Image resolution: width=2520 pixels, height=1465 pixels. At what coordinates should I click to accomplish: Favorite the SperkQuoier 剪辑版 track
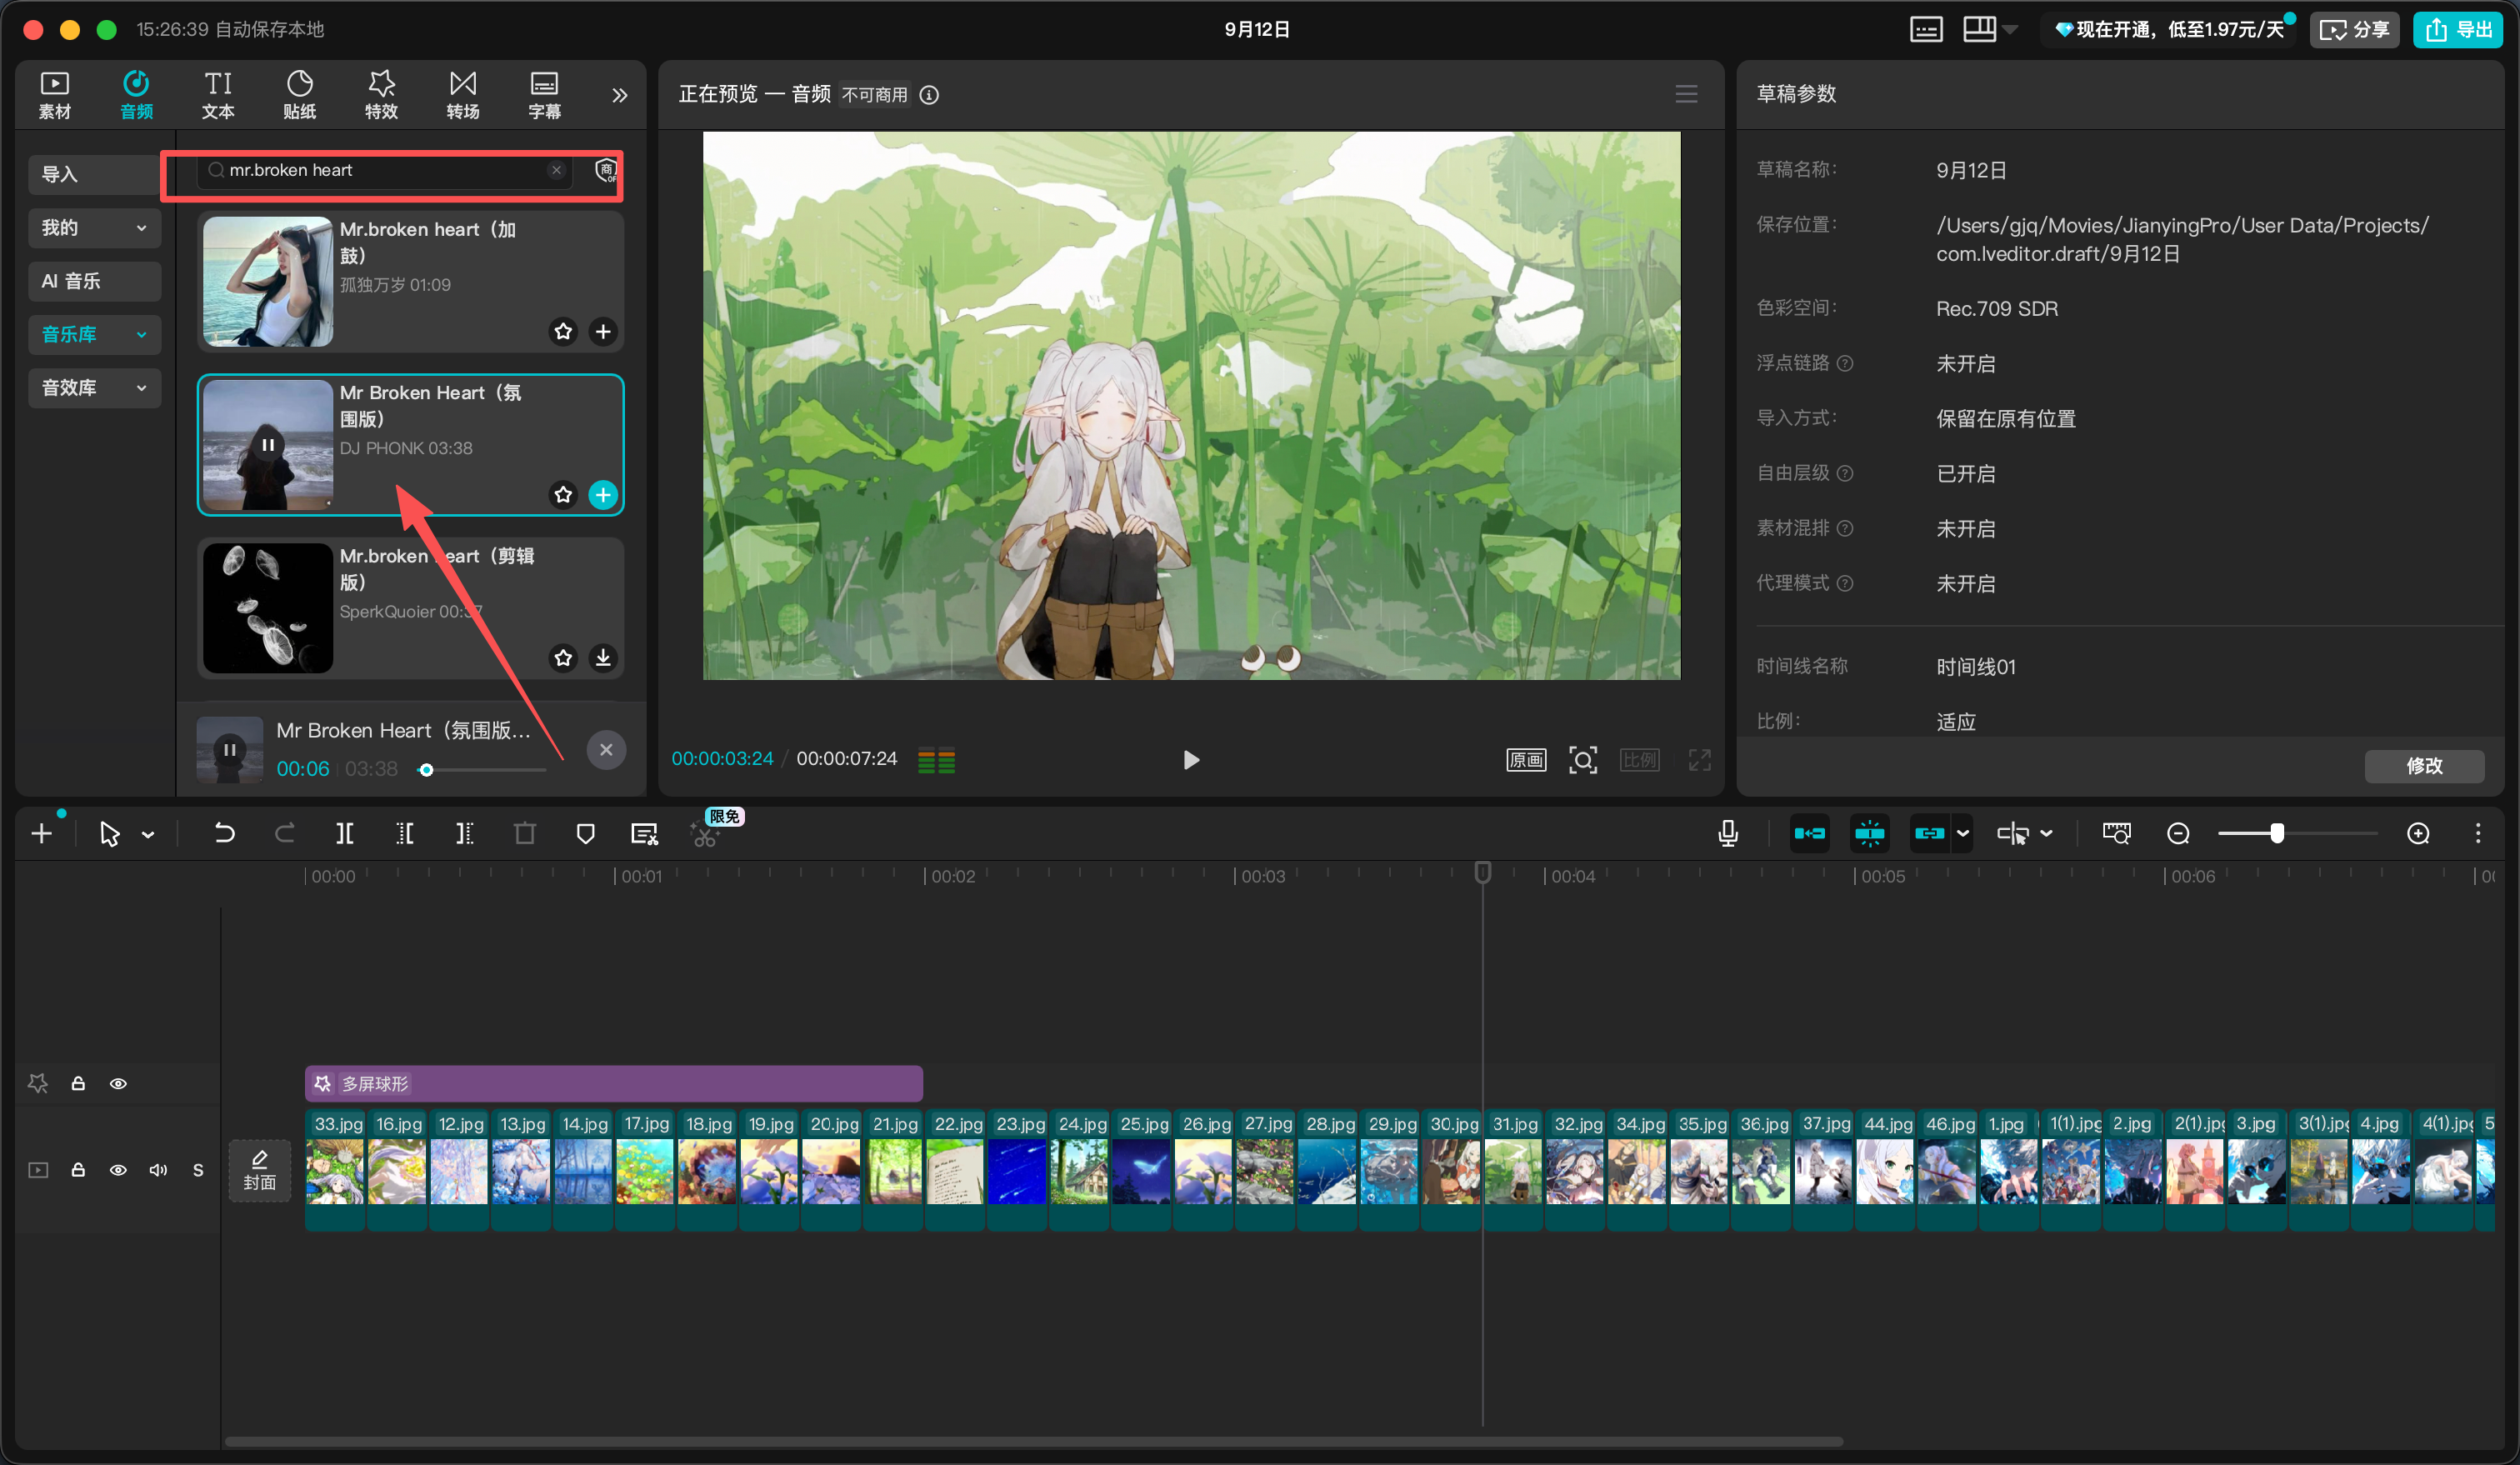[563, 658]
